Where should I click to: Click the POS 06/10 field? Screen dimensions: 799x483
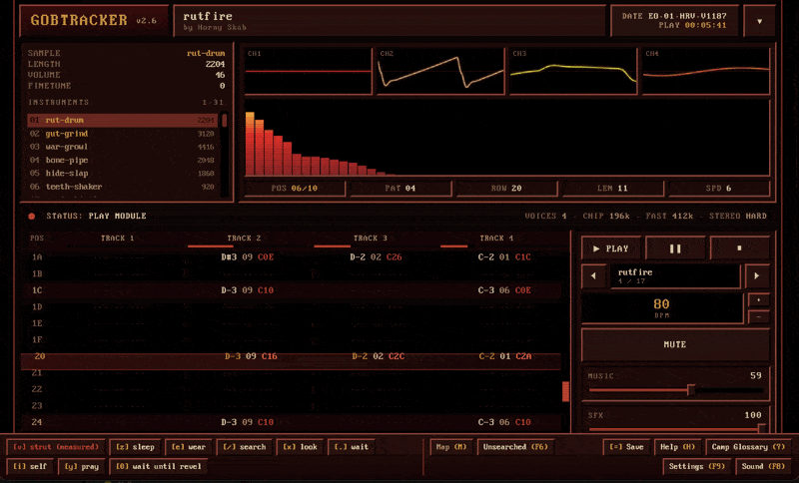click(x=295, y=189)
